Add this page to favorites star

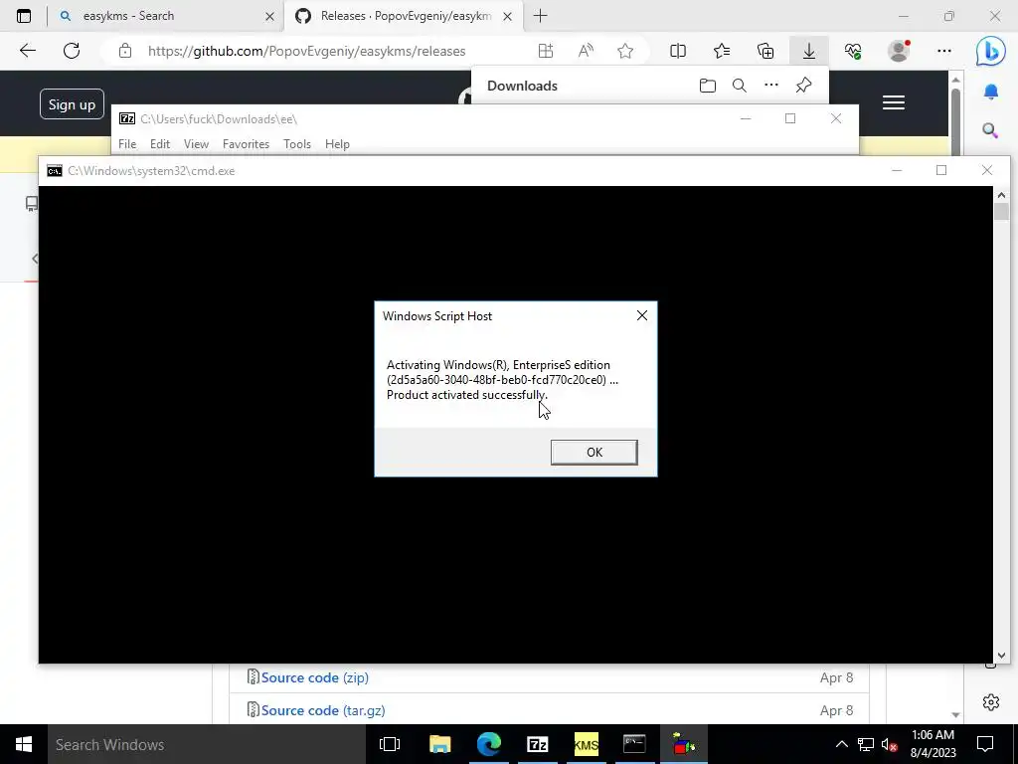coord(625,51)
